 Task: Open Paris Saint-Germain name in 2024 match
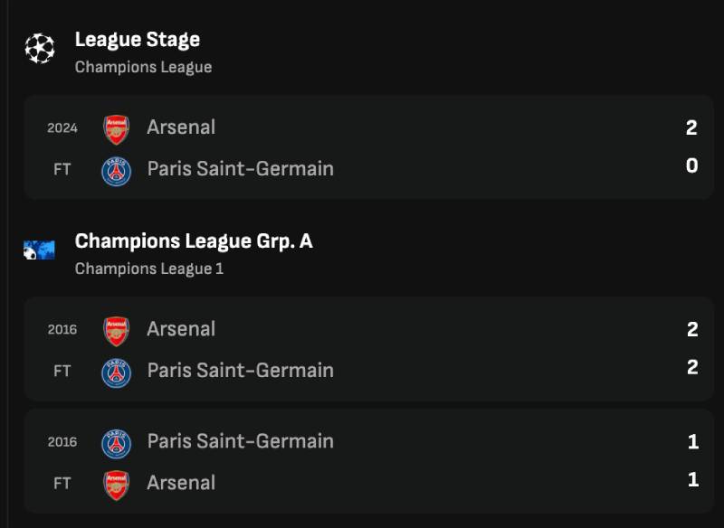[240, 169]
